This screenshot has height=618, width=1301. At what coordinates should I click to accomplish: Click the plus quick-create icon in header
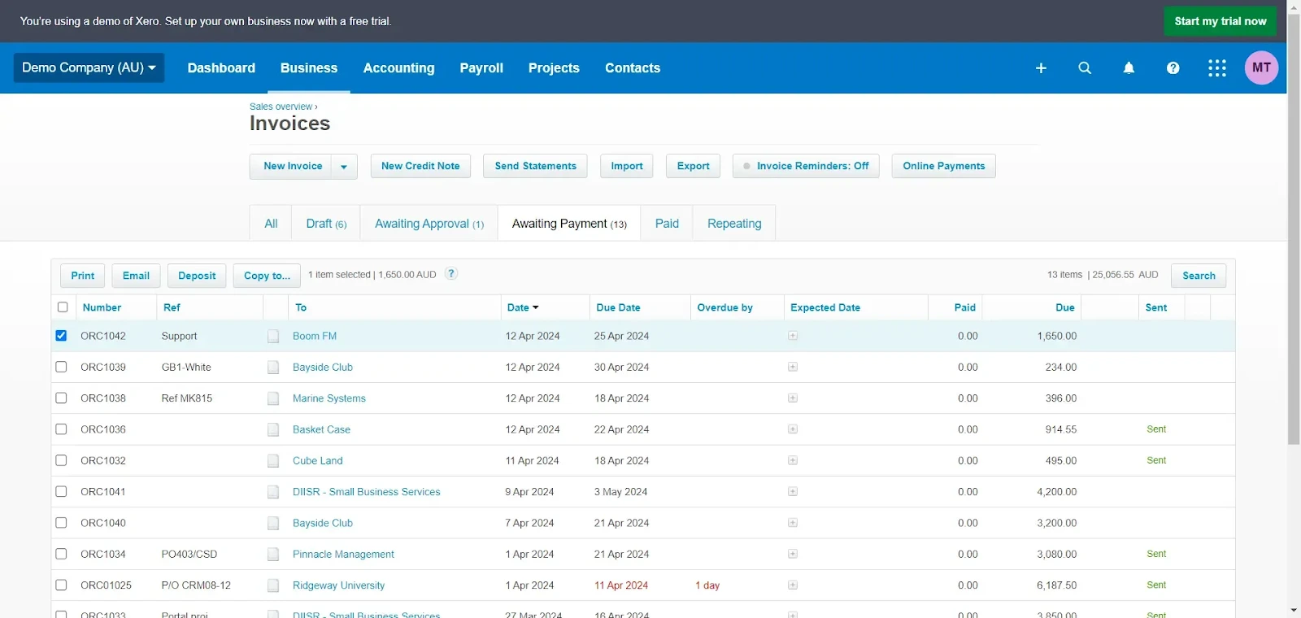[x=1041, y=68]
